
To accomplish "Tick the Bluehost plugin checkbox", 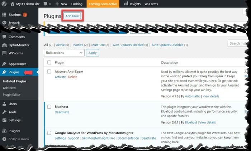I will [49, 107].
